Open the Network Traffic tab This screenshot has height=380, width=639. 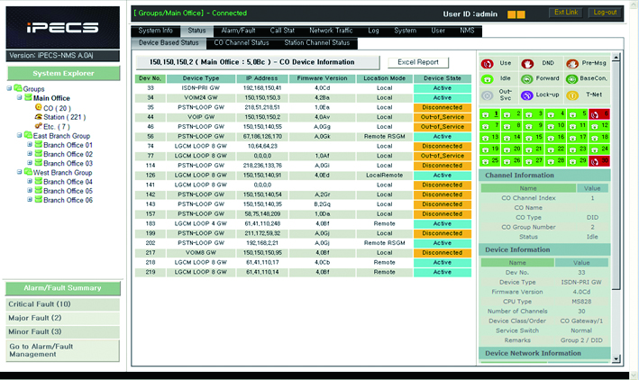(331, 31)
